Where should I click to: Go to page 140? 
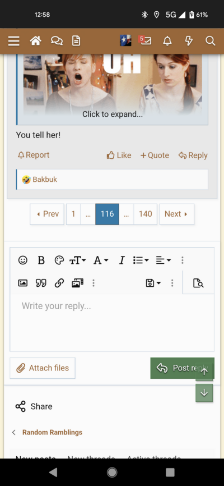[x=146, y=214]
